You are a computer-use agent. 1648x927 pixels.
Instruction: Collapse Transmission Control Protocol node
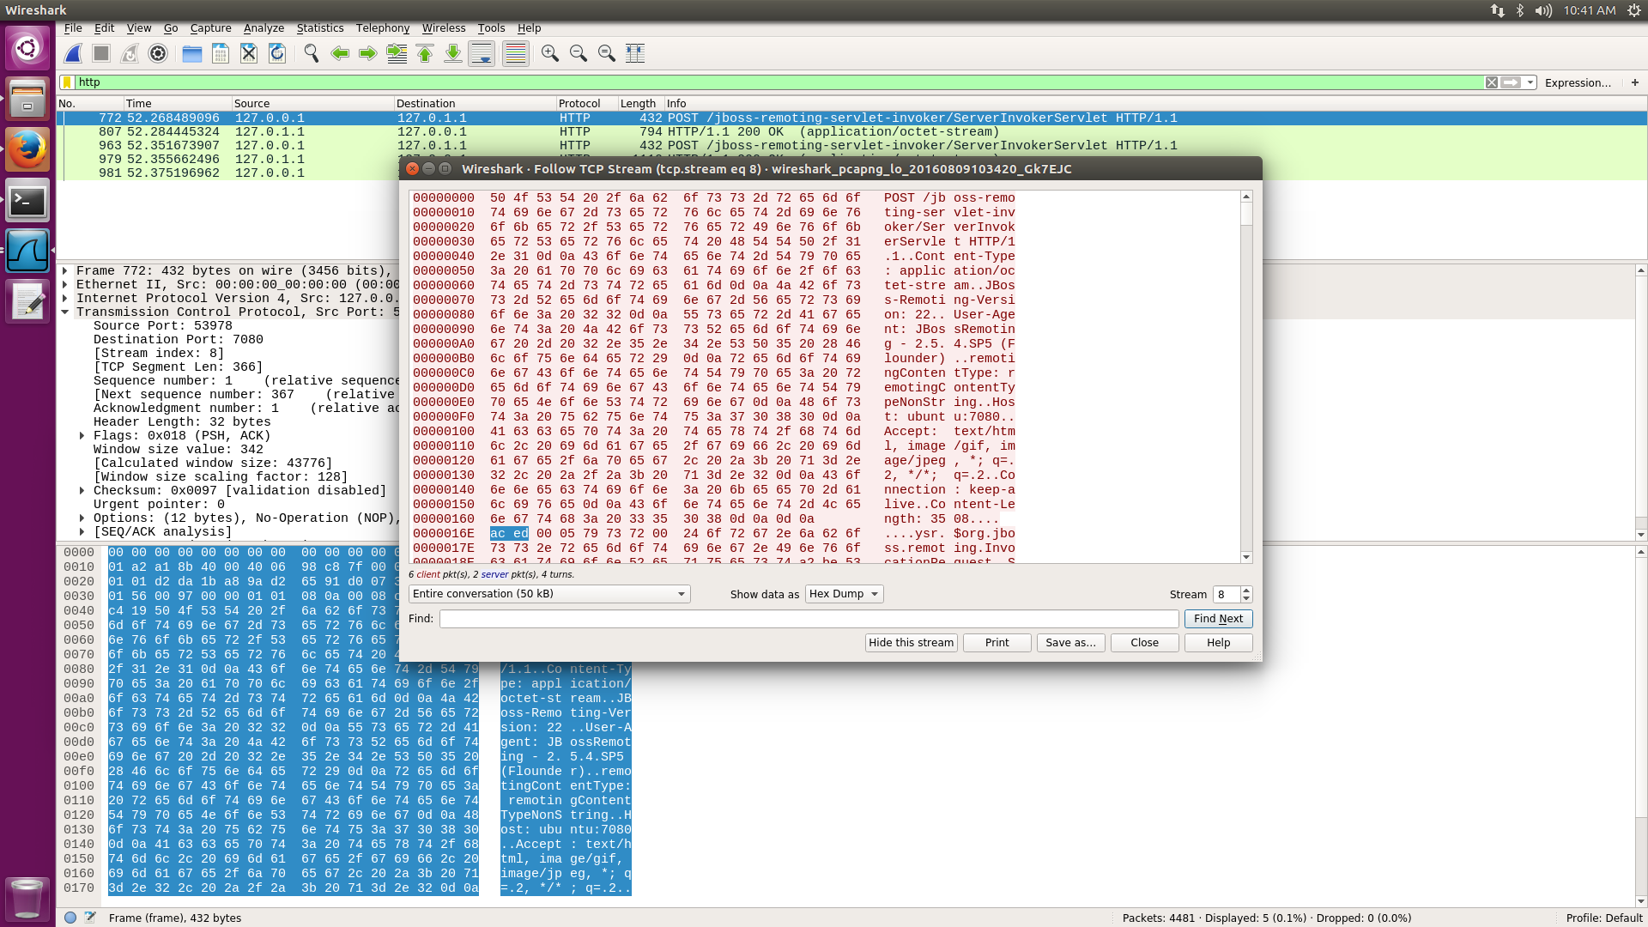(x=65, y=312)
